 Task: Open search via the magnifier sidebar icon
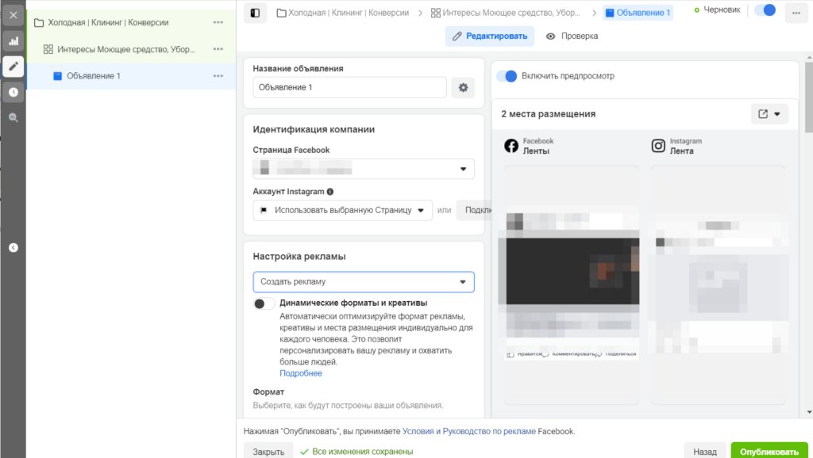tap(13, 117)
